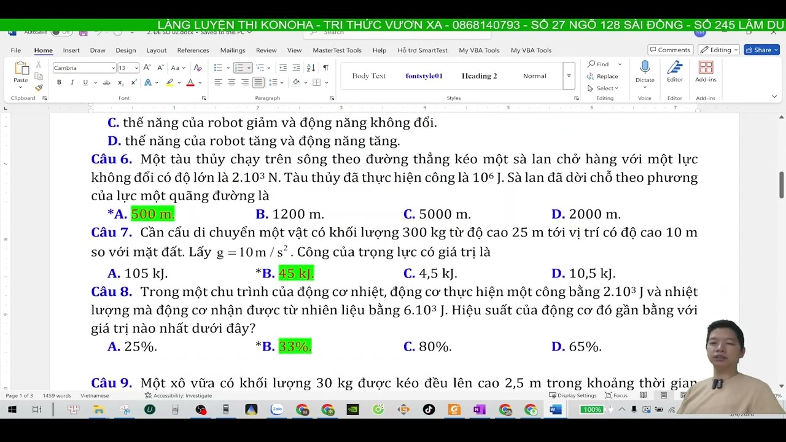Click the Comments button
786x442 pixels.
pyautogui.click(x=669, y=50)
